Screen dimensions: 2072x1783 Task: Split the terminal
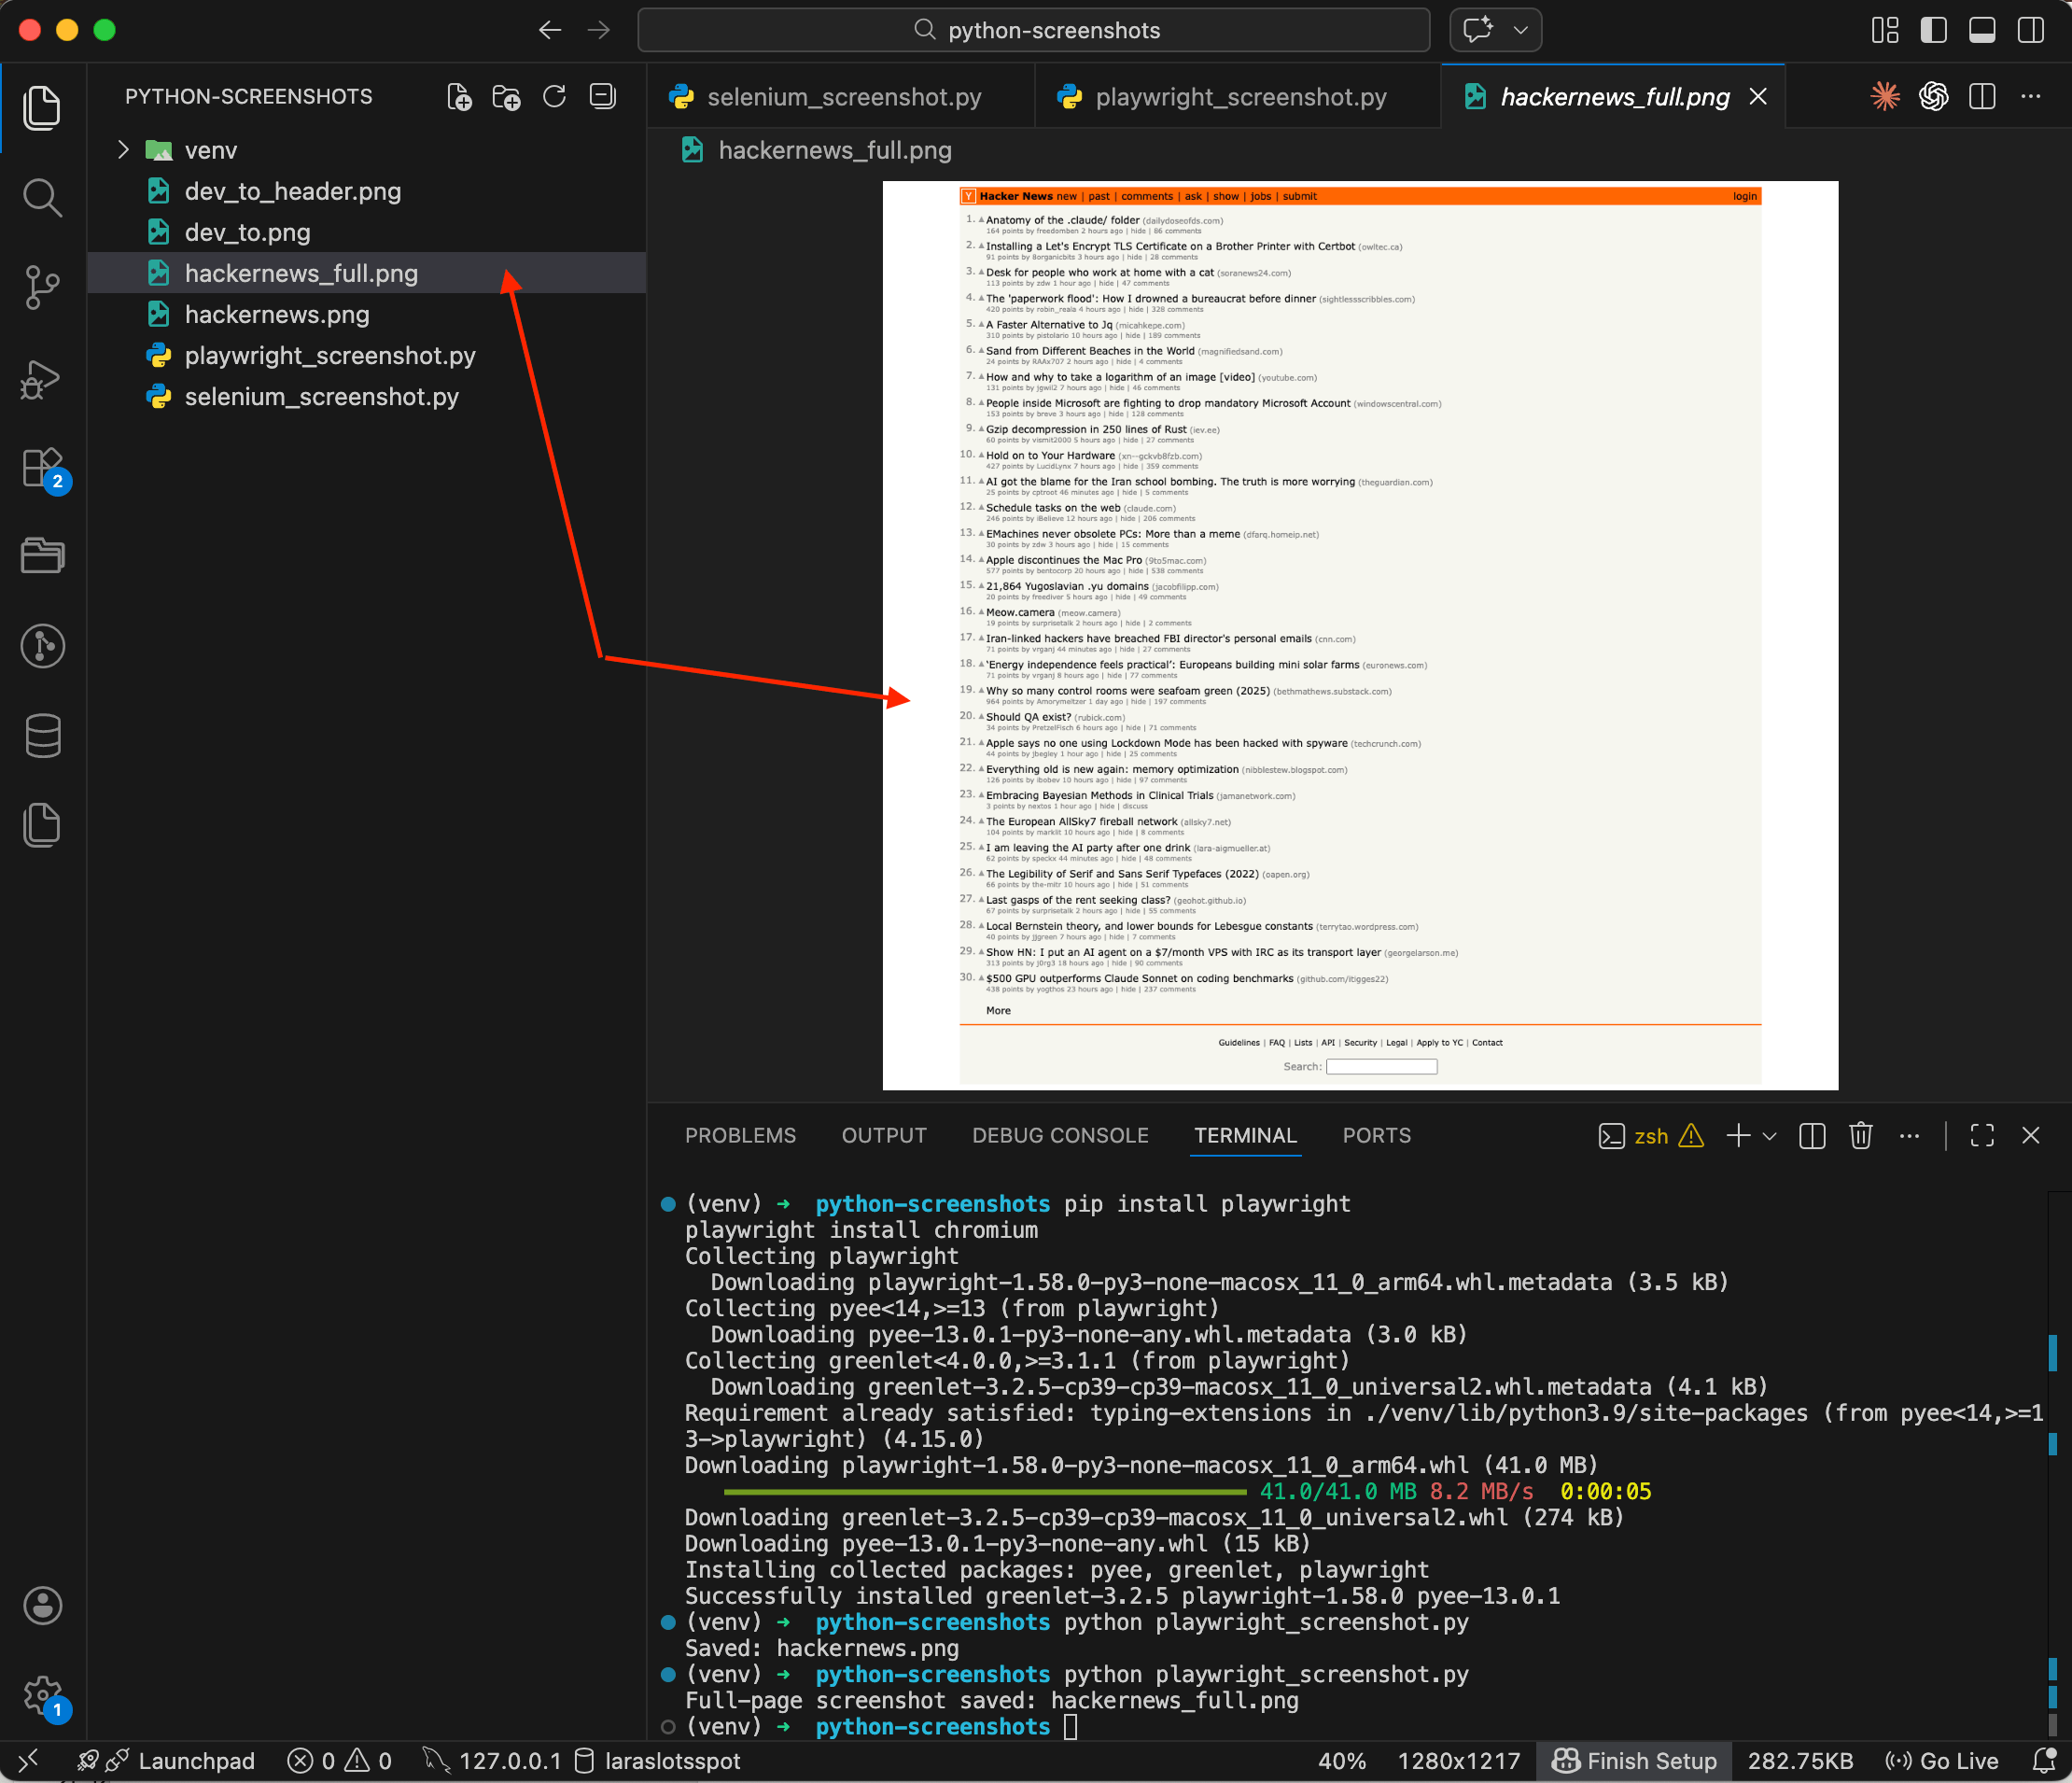pyautogui.click(x=1811, y=1136)
